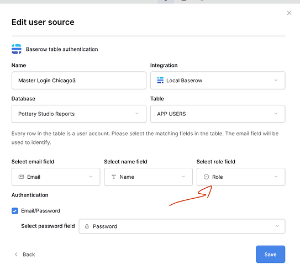The image size is (300, 276).
Task: Open the Table dropdown 'APP USERS'
Action: (218, 114)
